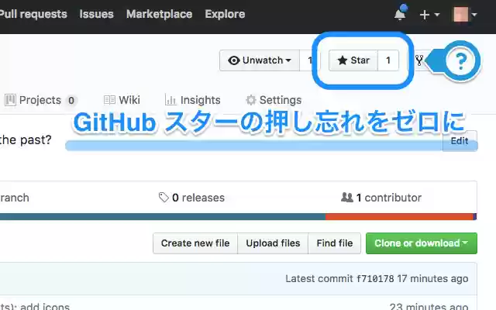This screenshot has width=496, height=310.
Task: Open the user avatar menu
Action: tap(465, 15)
